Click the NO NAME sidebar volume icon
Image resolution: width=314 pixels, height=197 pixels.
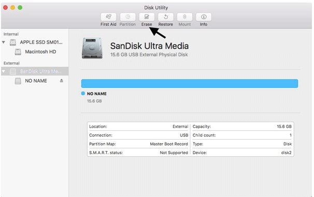(x=18, y=81)
